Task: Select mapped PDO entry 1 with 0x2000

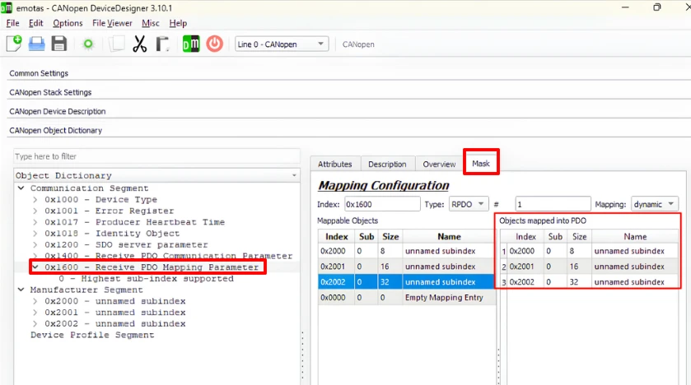Action: (589, 251)
